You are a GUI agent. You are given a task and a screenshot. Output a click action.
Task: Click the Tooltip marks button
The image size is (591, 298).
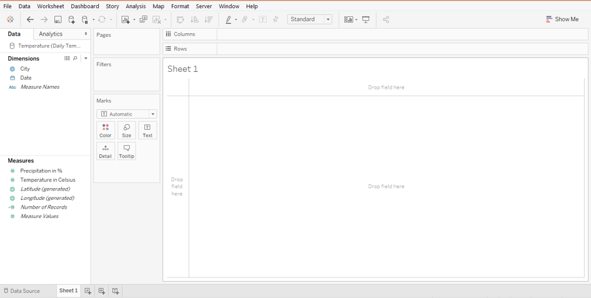[x=127, y=151]
